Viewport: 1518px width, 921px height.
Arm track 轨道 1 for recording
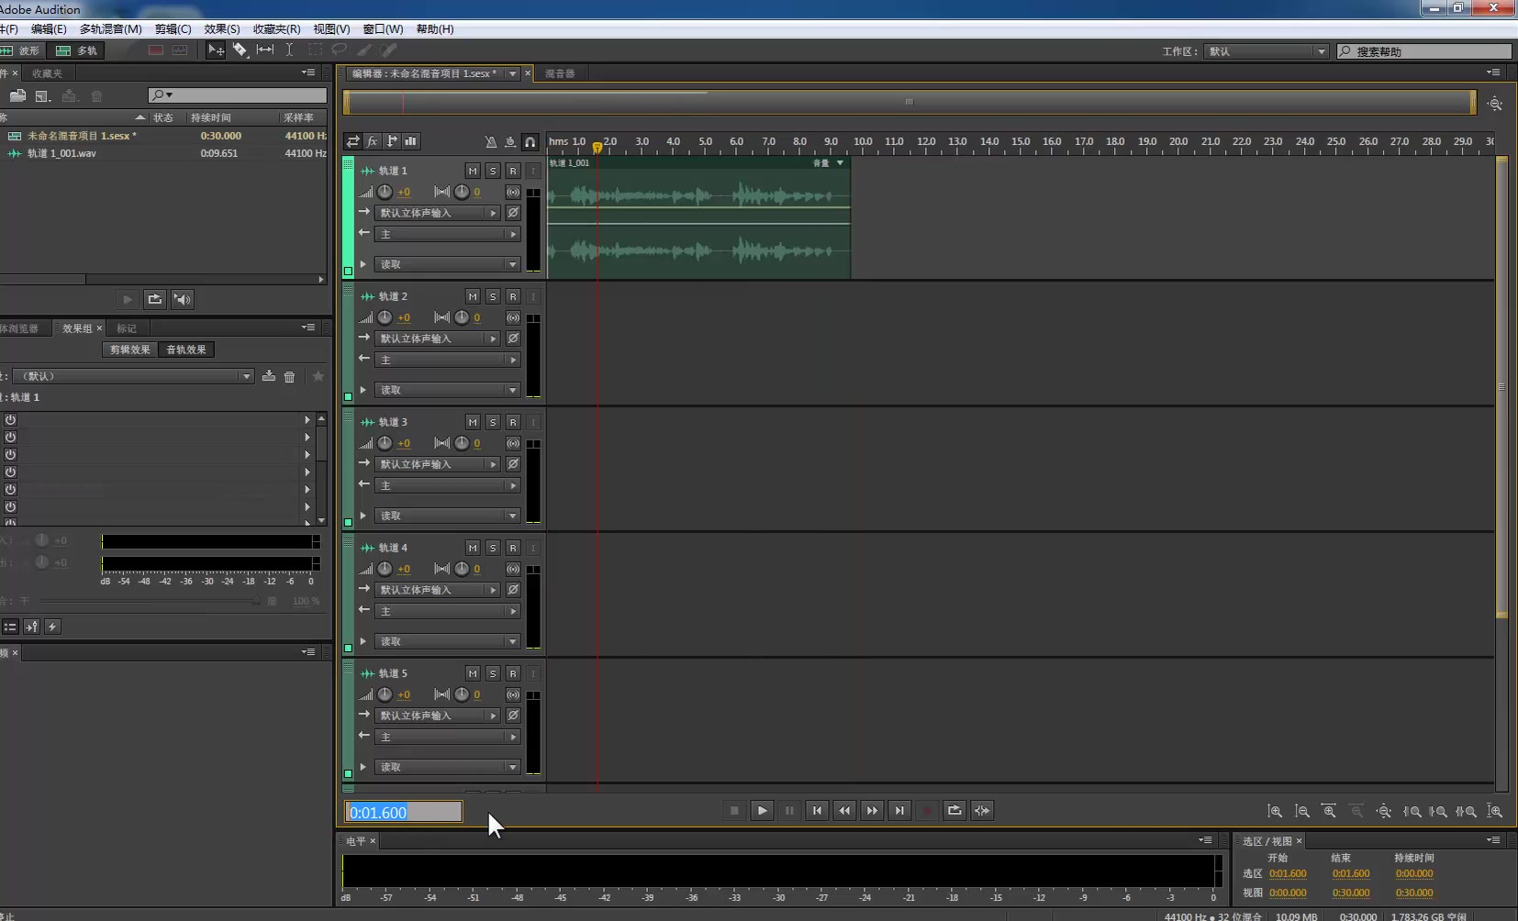pyautogui.click(x=513, y=171)
